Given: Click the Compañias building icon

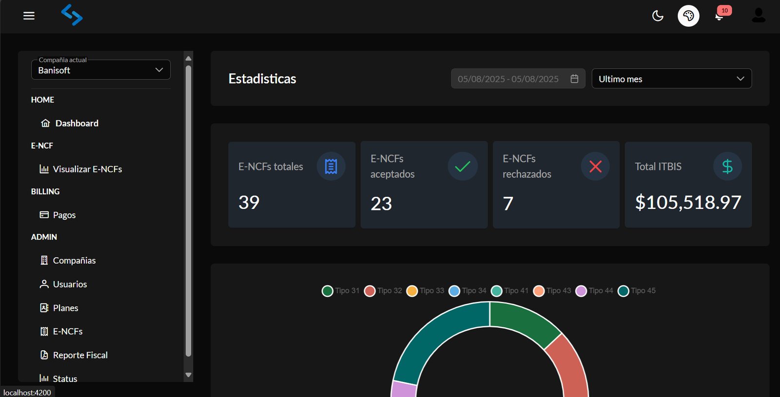Looking at the screenshot, I should pyautogui.click(x=44, y=260).
